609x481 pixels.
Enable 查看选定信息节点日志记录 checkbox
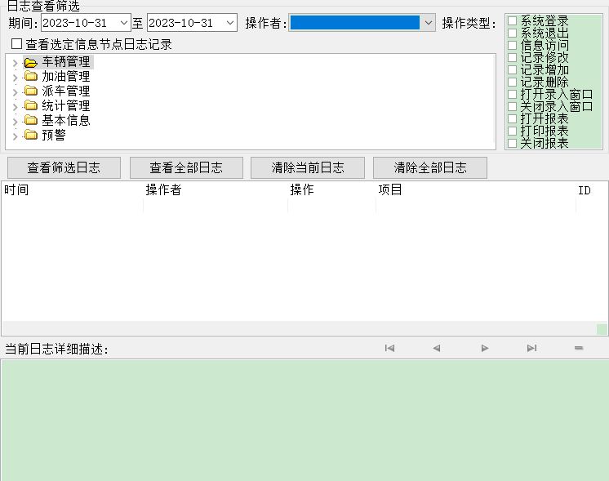pyautogui.click(x=16, y=44)
